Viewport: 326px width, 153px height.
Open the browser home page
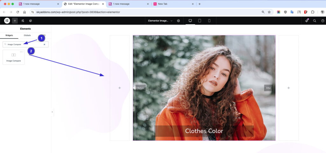(25, 12)
